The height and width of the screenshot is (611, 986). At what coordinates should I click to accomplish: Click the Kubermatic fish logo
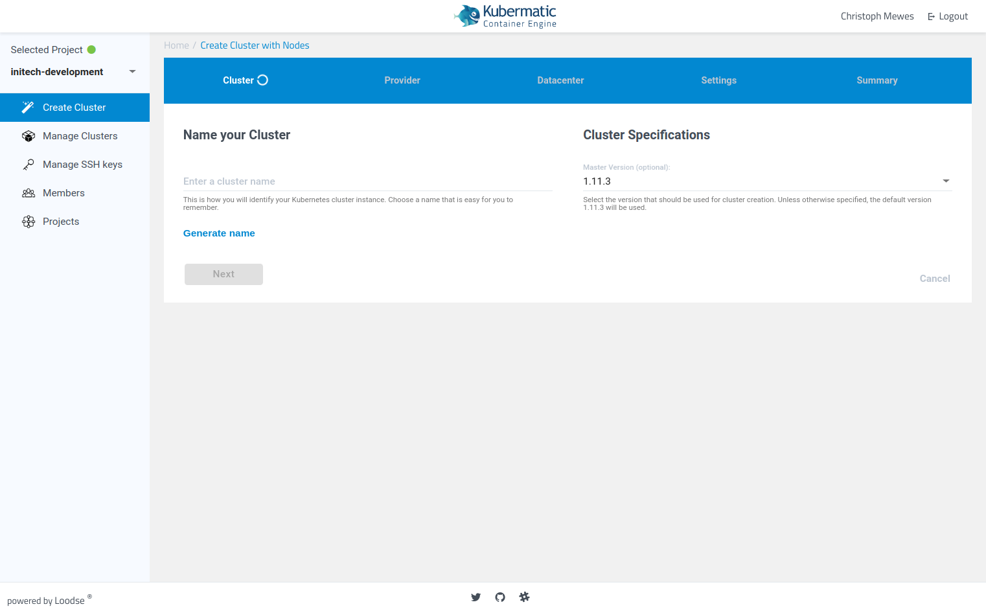pos(466,16)
